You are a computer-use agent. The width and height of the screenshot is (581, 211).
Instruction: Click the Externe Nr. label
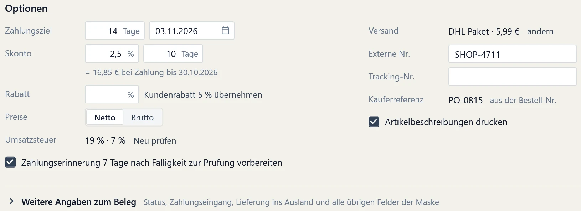click(389, 54)
